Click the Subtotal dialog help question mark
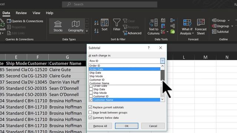Screen dimensions: 237x133 click(148, 48)
